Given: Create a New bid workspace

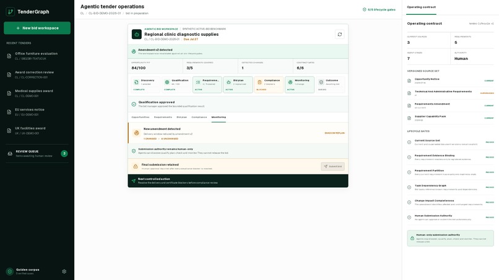Looking at the screenshot, I should [37, 28].
